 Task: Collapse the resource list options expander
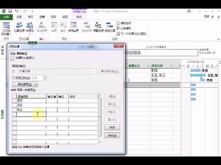(x=12, y=58)
